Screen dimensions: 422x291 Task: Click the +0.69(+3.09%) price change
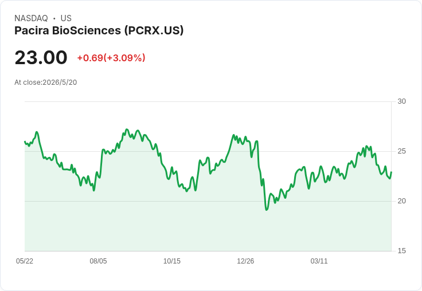coord(111,58)
